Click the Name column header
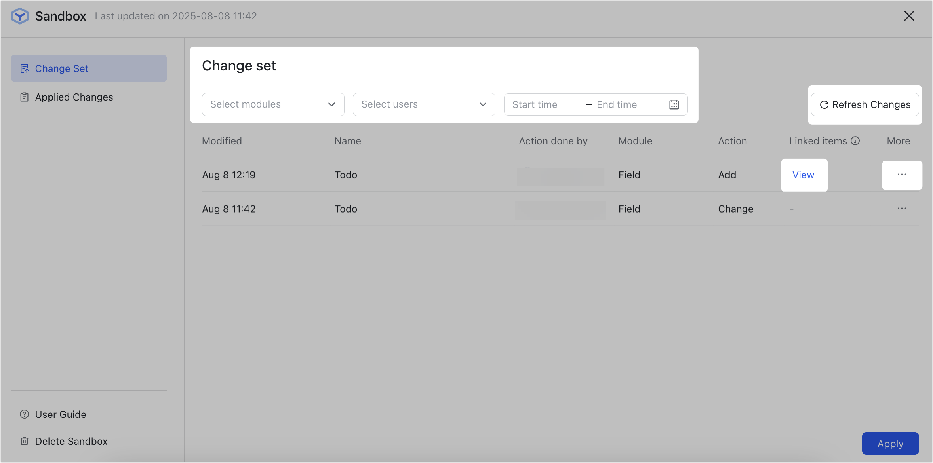This screenshot has width=933, height=463. click(348, 141)
